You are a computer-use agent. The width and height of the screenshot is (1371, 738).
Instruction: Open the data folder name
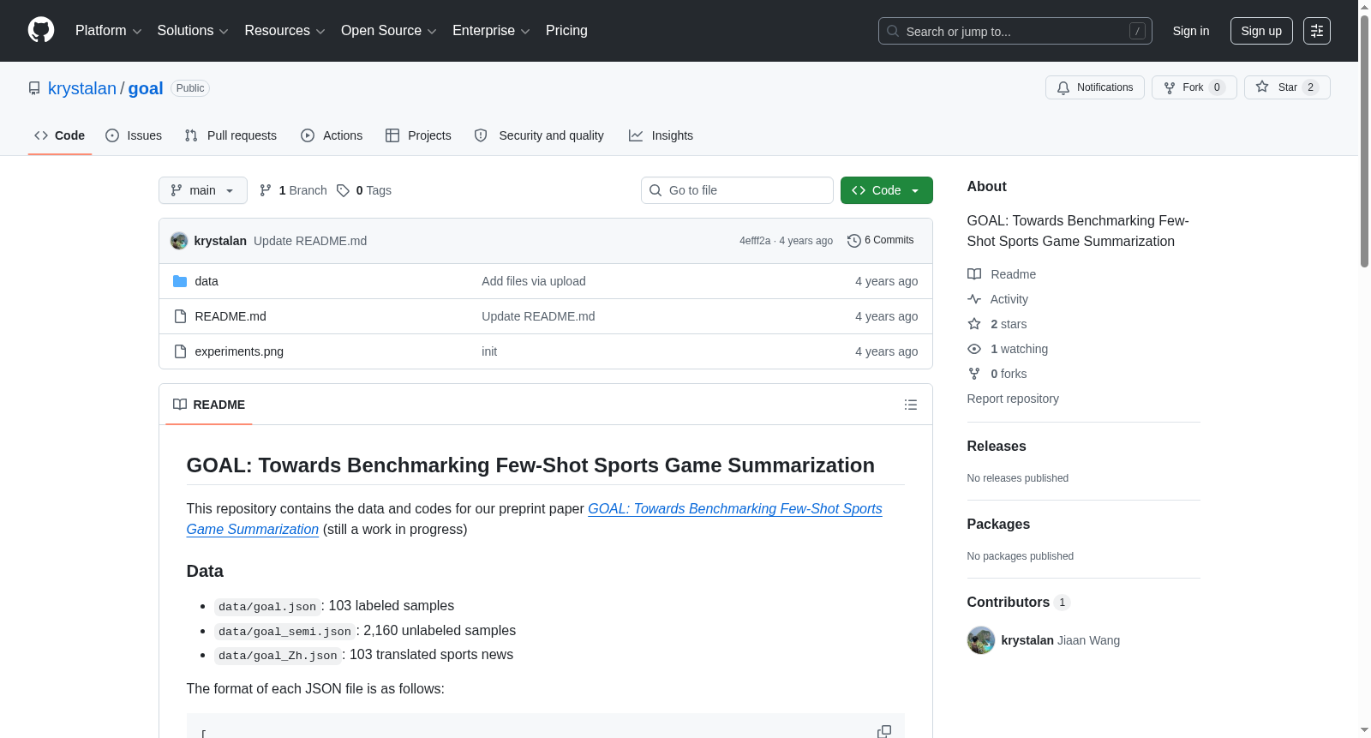pos(207,281)
